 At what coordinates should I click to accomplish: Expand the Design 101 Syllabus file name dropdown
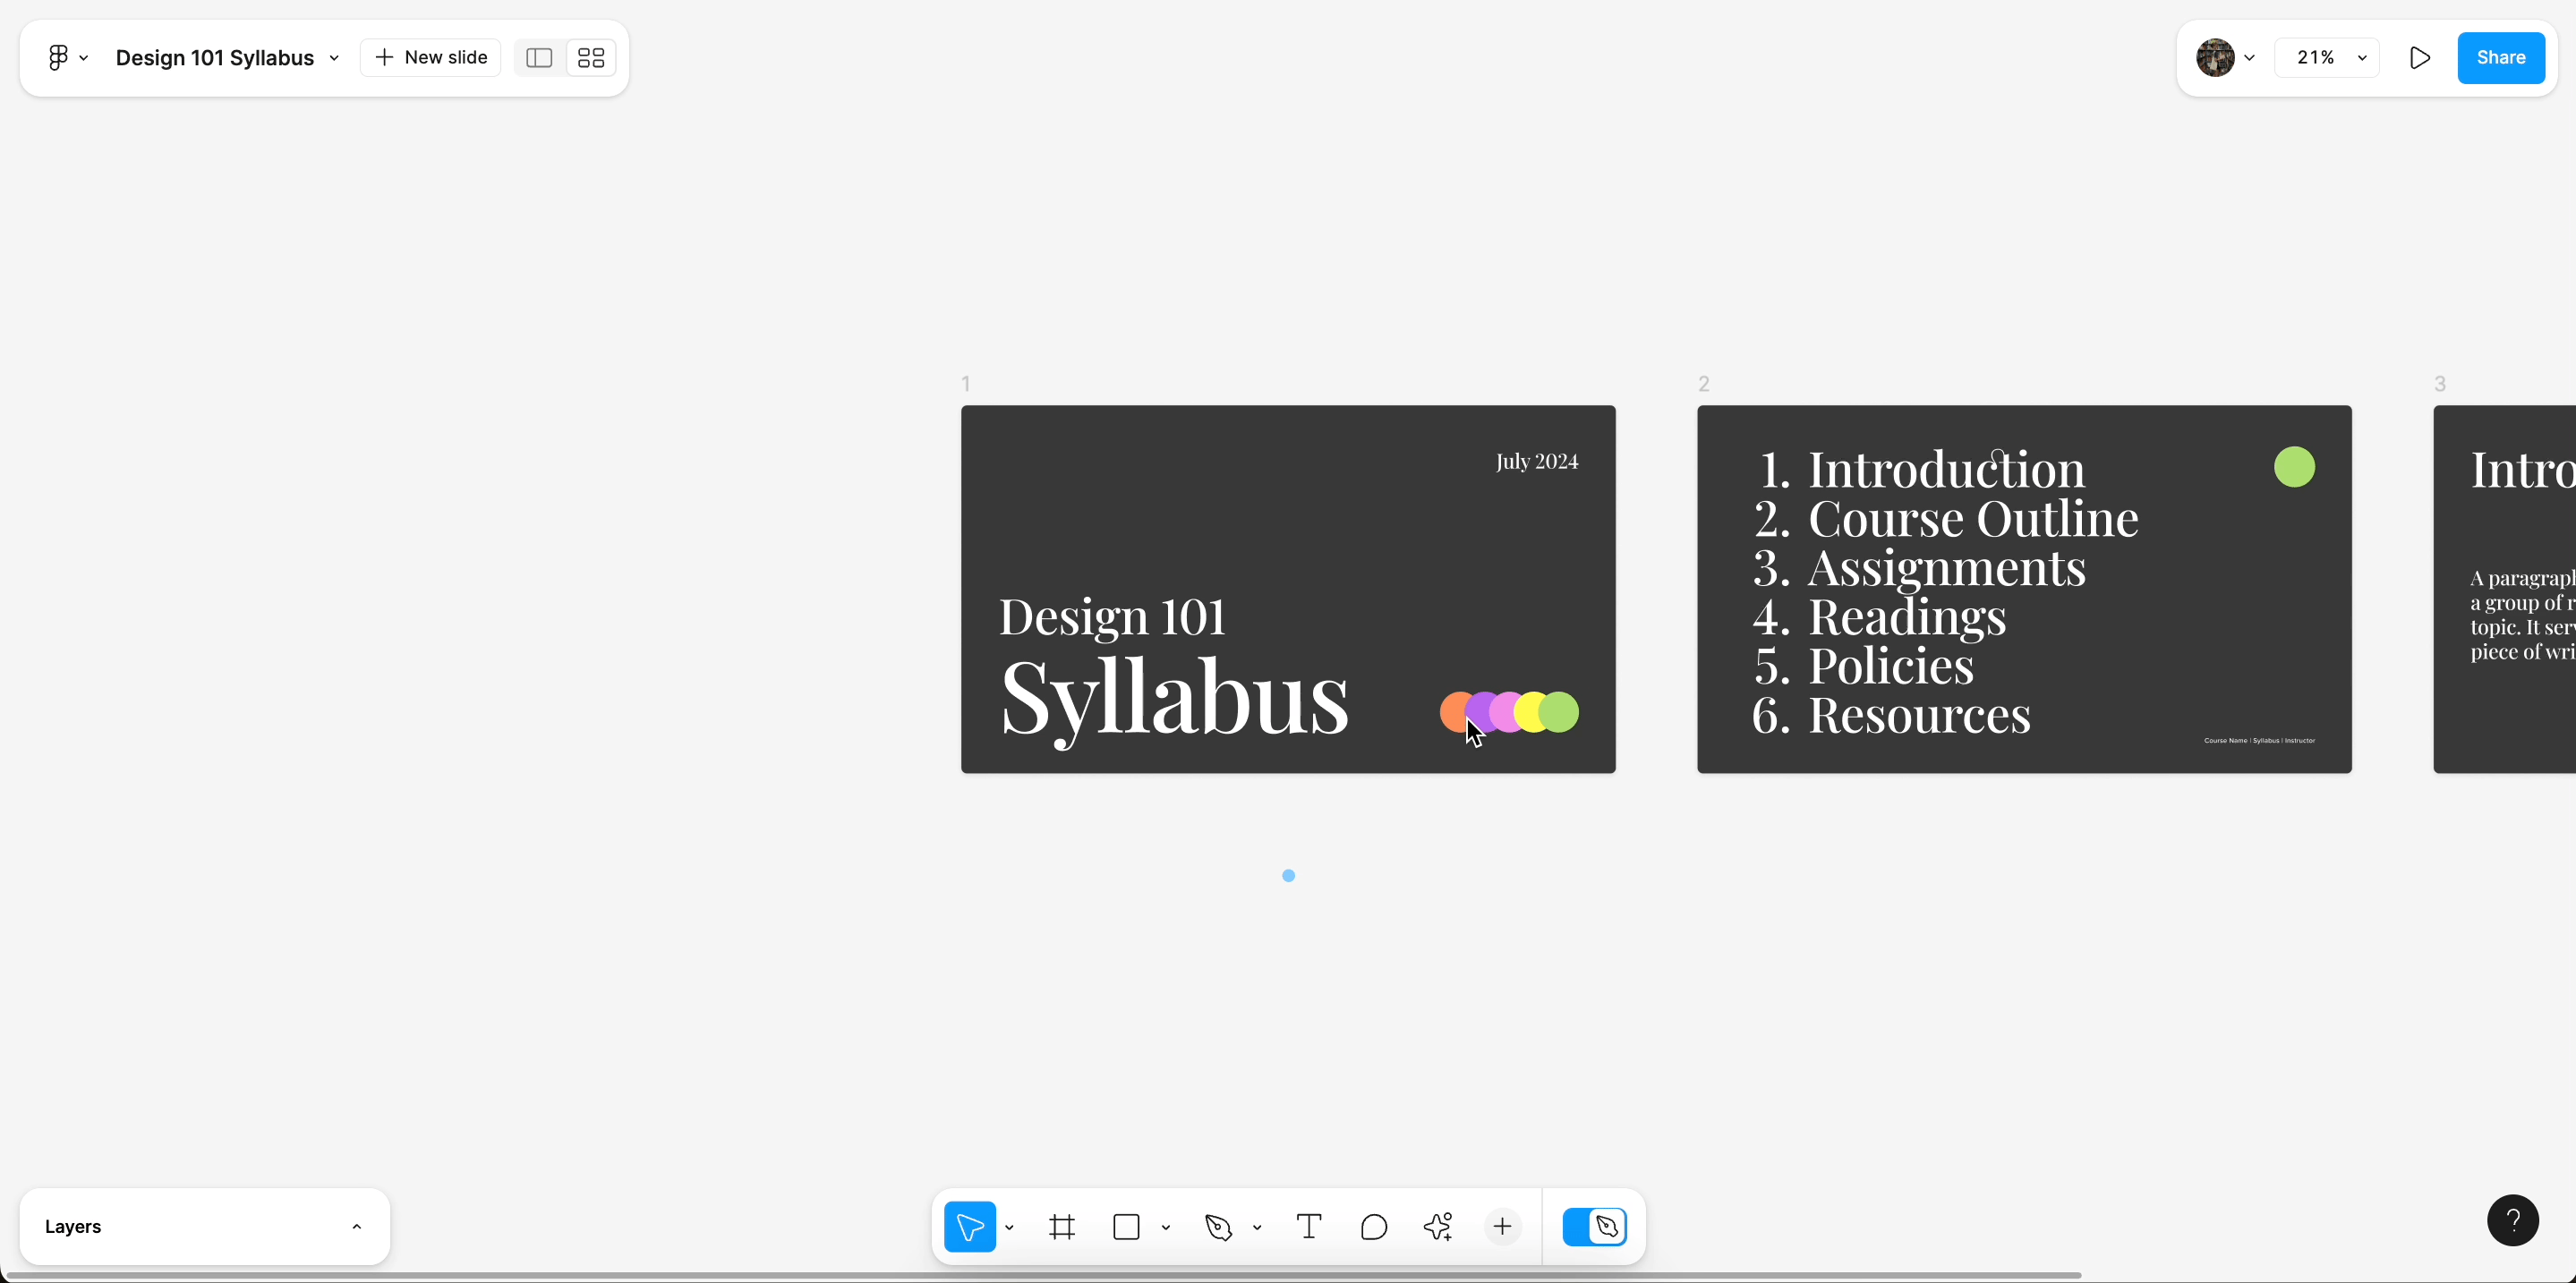click(334, 58)
